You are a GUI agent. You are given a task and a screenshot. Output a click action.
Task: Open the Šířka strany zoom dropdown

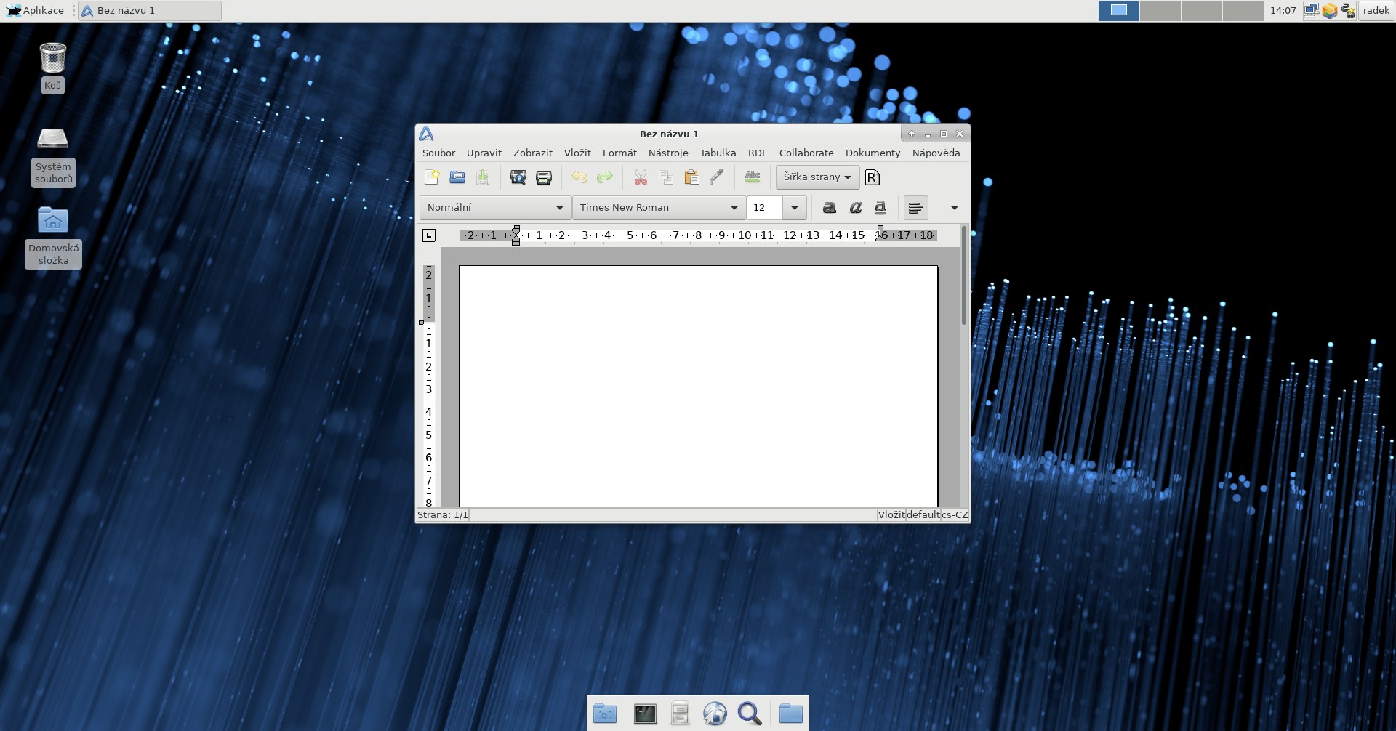[817, 177]
